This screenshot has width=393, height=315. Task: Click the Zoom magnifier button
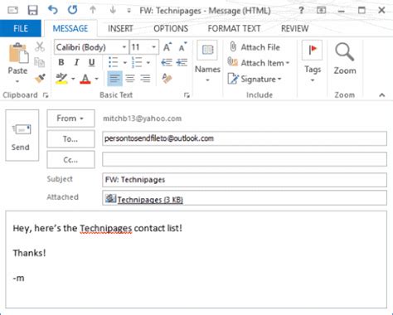pos(345,59)
